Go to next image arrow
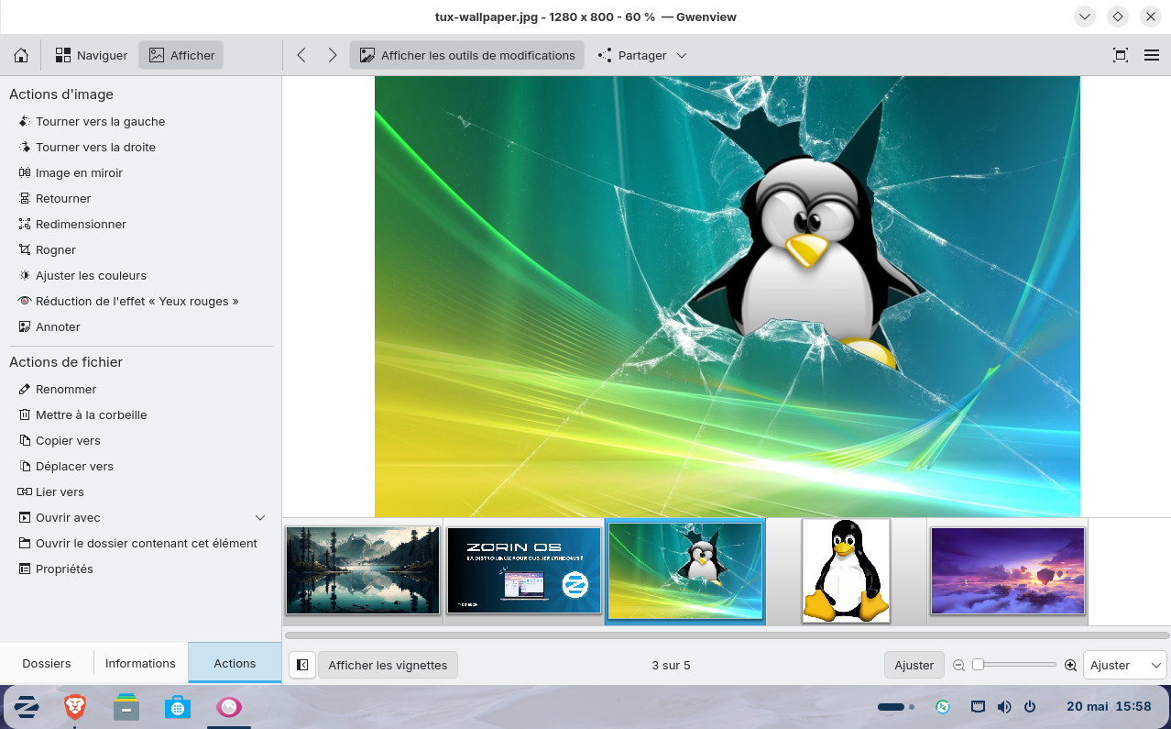 tap(333, 55)
